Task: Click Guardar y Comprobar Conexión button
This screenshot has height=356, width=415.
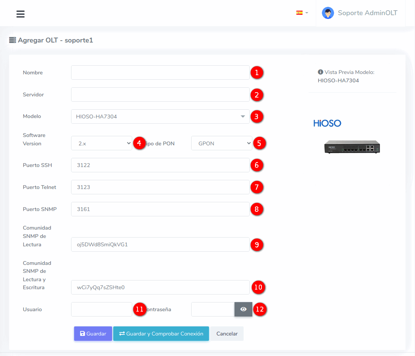Action: tap(161, 334)
